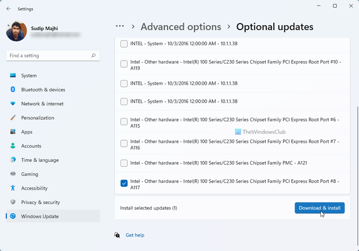Click the Advanced options breadcrumb
This screenshot has height=251, width=359.
pyautogui.click(x=181, y=27)
